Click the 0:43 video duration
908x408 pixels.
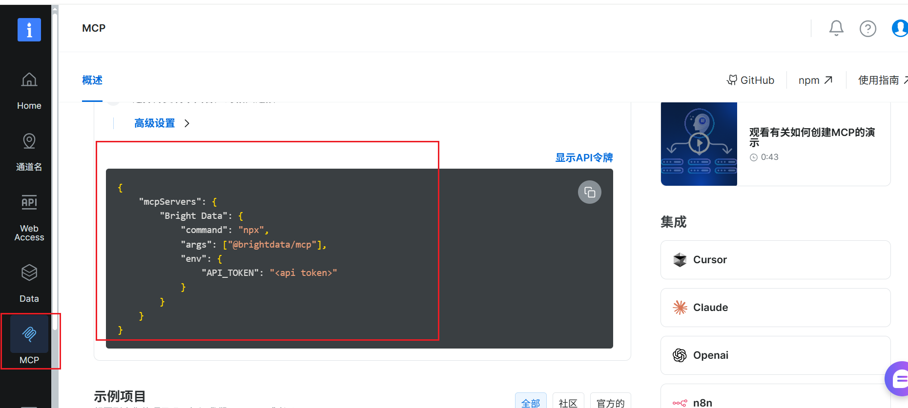pos(769,157)
